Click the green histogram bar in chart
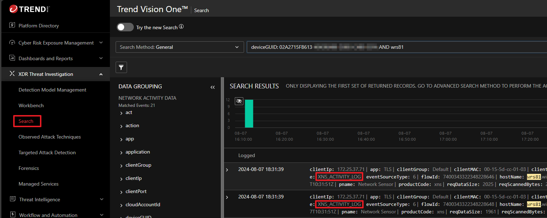This screenshot has width=547, height=218. pos(249,114)
